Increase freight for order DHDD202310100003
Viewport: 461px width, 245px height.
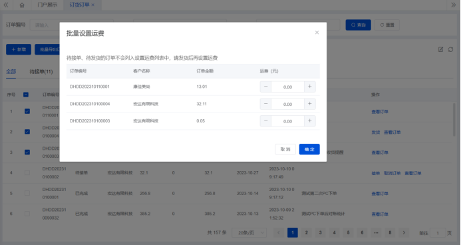309,121
